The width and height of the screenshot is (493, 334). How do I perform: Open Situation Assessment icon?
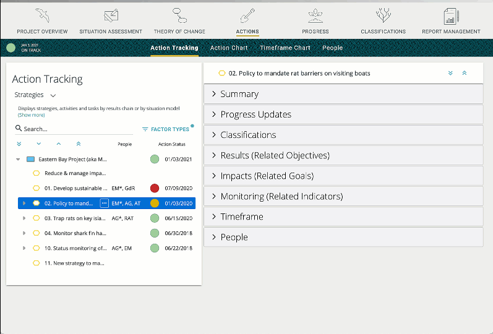[111, 15]
